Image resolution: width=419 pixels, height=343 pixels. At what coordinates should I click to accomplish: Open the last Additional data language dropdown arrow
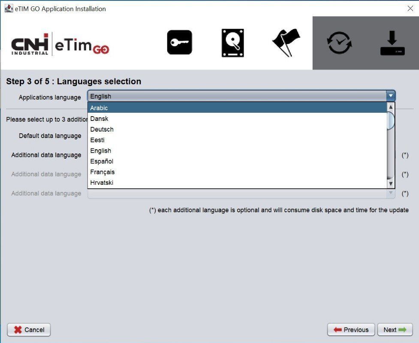point(391,193)
